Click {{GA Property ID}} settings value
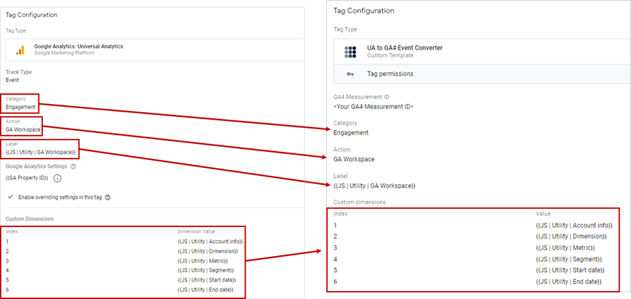 [x=27, y=177]
